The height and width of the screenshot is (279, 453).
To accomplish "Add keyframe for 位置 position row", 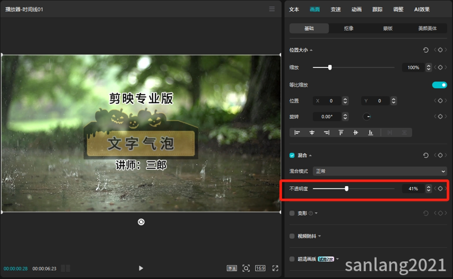I will 440,100.
